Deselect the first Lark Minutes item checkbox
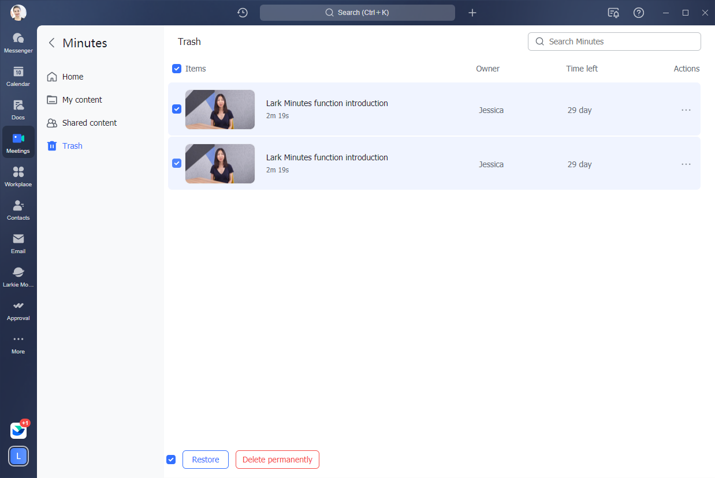 pos(177,109)
